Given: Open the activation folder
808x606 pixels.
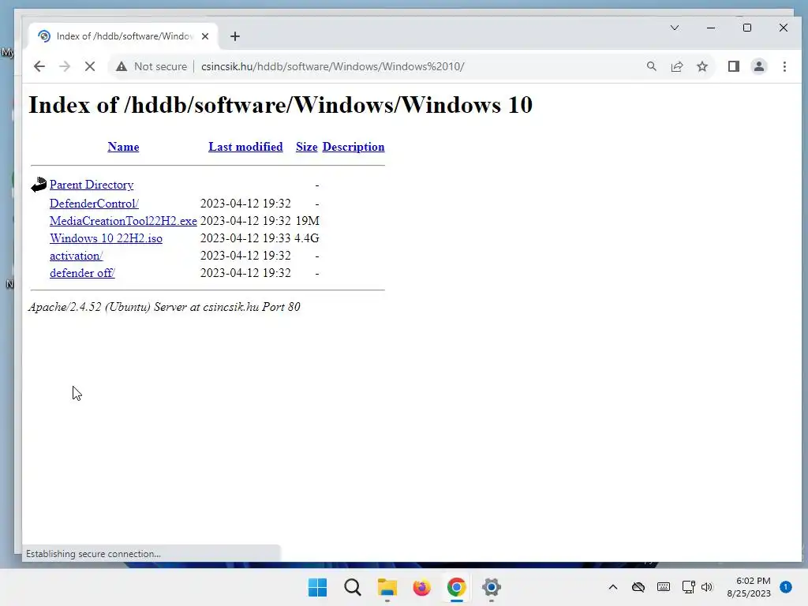Looking at the screenshot, I should click(x=77, y=256).
